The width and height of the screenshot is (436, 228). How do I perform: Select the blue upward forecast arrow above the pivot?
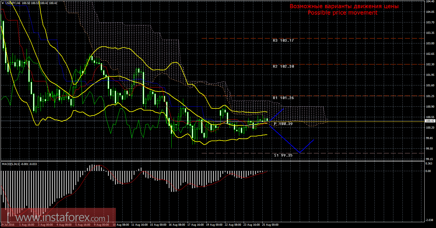pyautogui.click(x=276, y=115)
